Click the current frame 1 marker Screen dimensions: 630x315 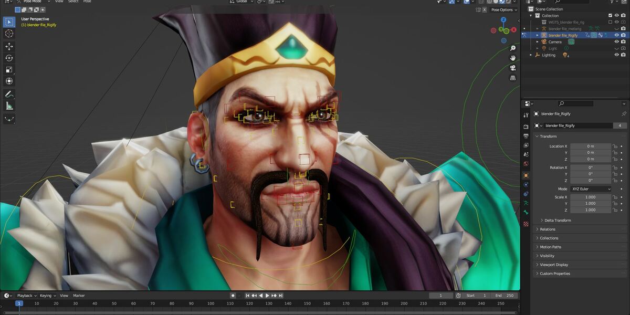19,303
